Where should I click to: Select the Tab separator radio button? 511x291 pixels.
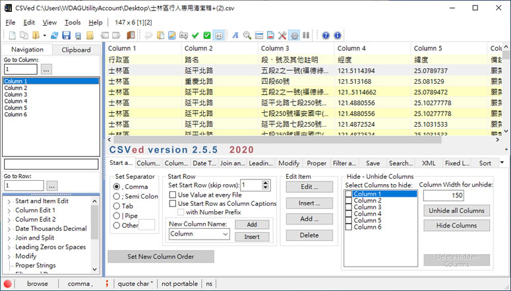(117, 205)
